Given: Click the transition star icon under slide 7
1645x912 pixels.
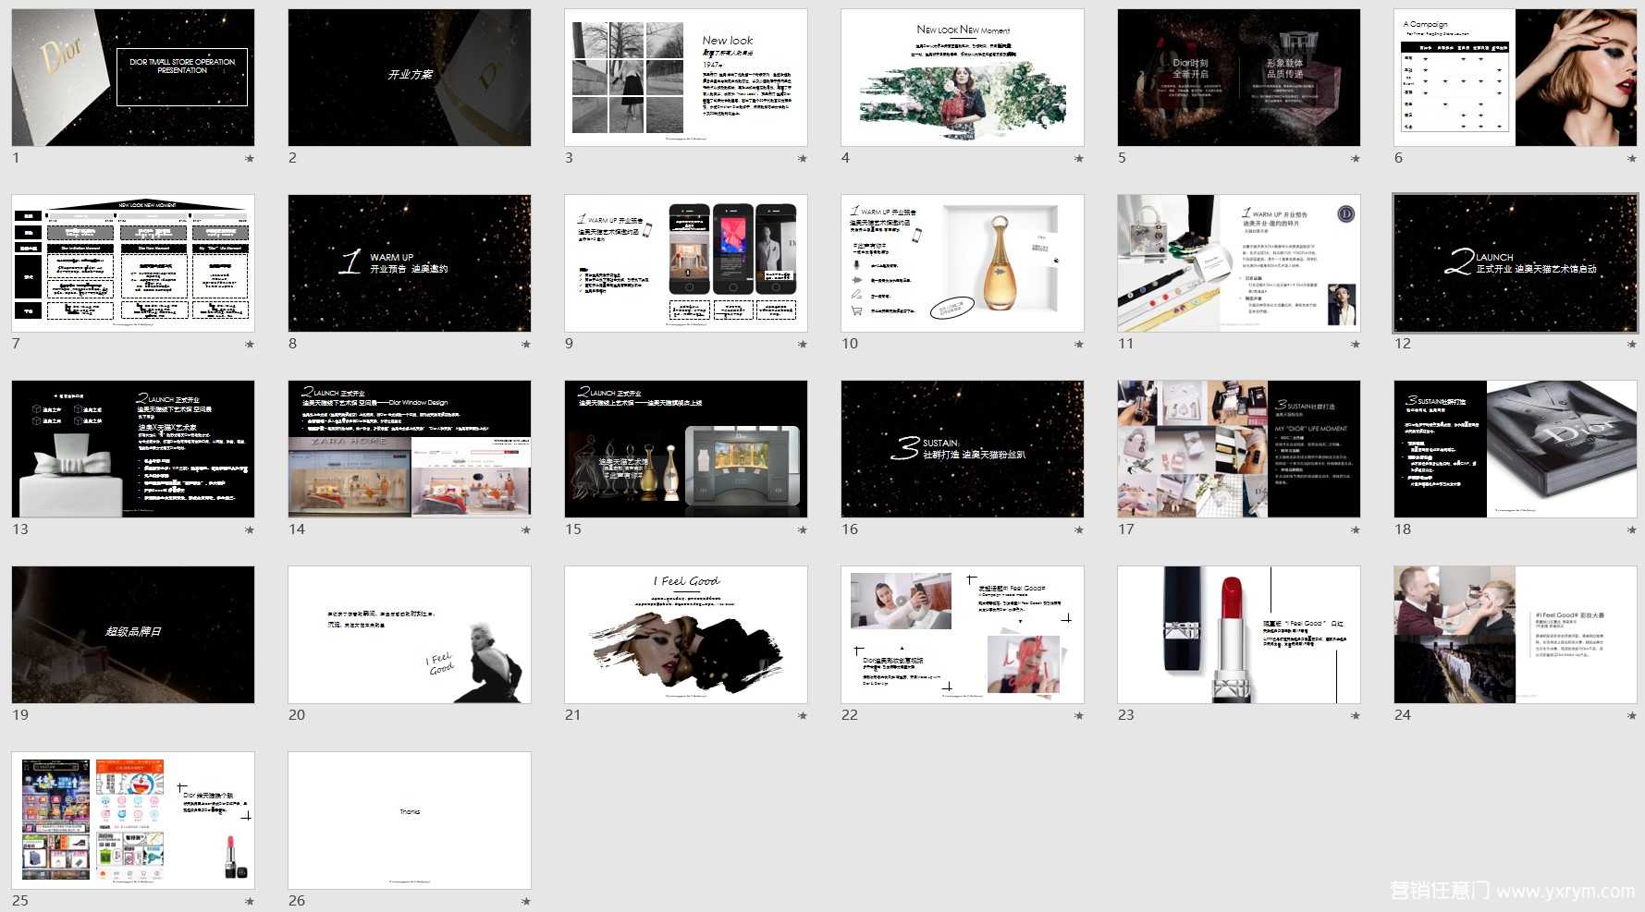Looking at the screenshot, I should tap(250, 345).
